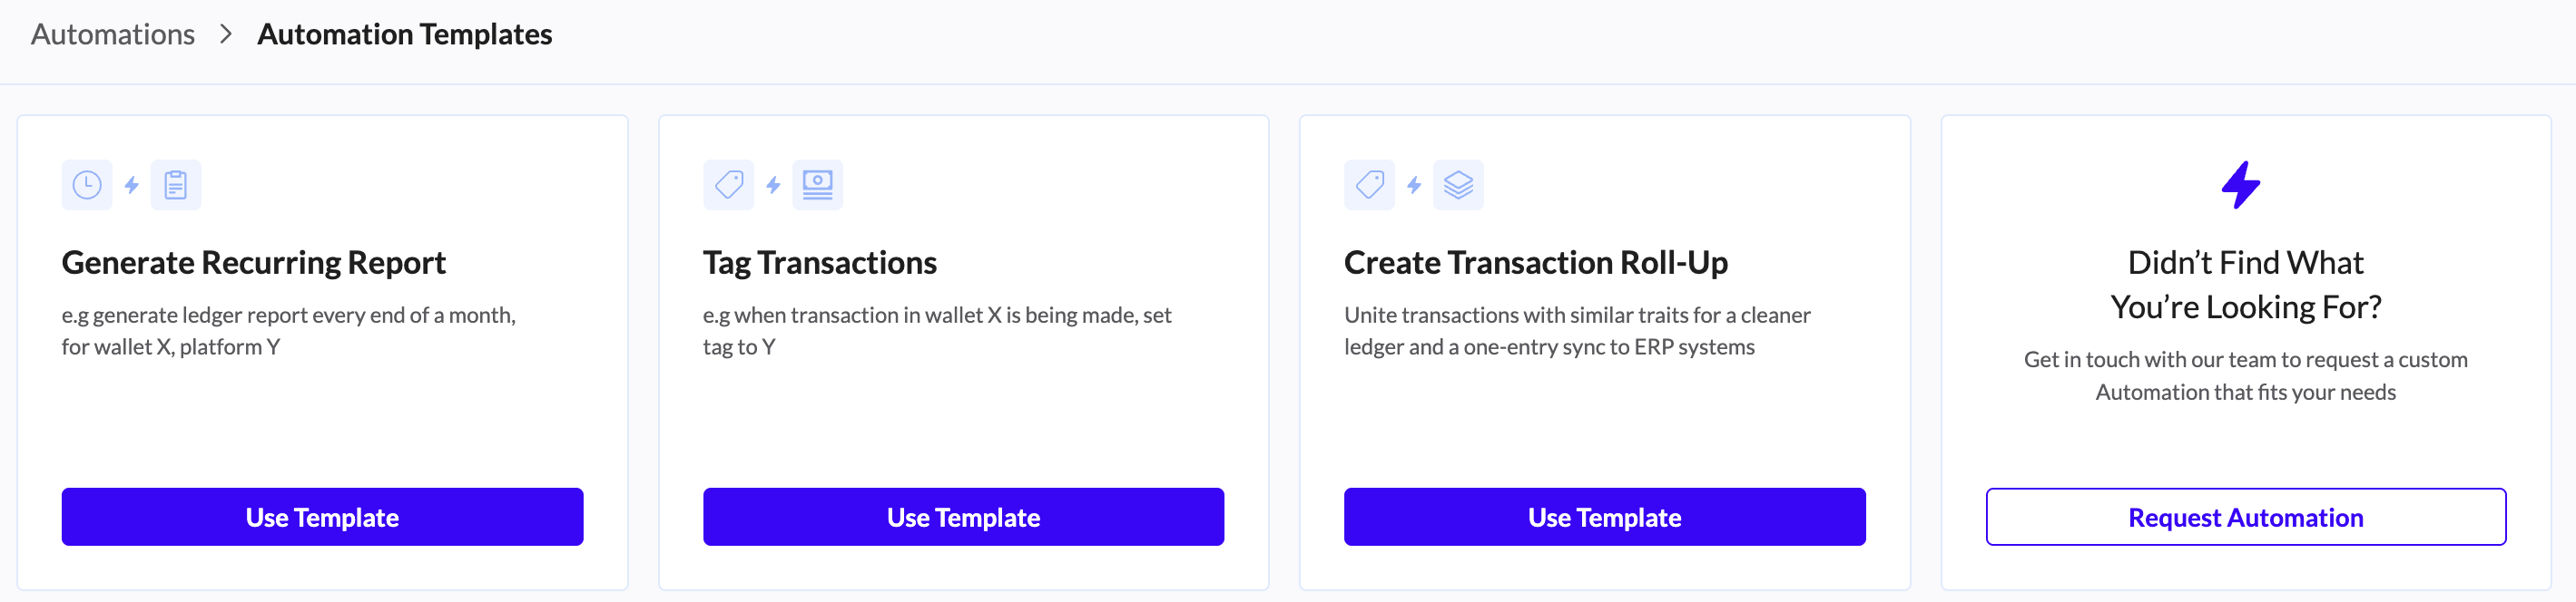Click the Create Transaction Roll-Up heading
This screenshot has width=2576, height=602.
tap(1535, 263)
